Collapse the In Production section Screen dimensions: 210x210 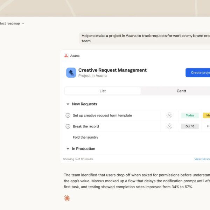[x=68, y=149]
